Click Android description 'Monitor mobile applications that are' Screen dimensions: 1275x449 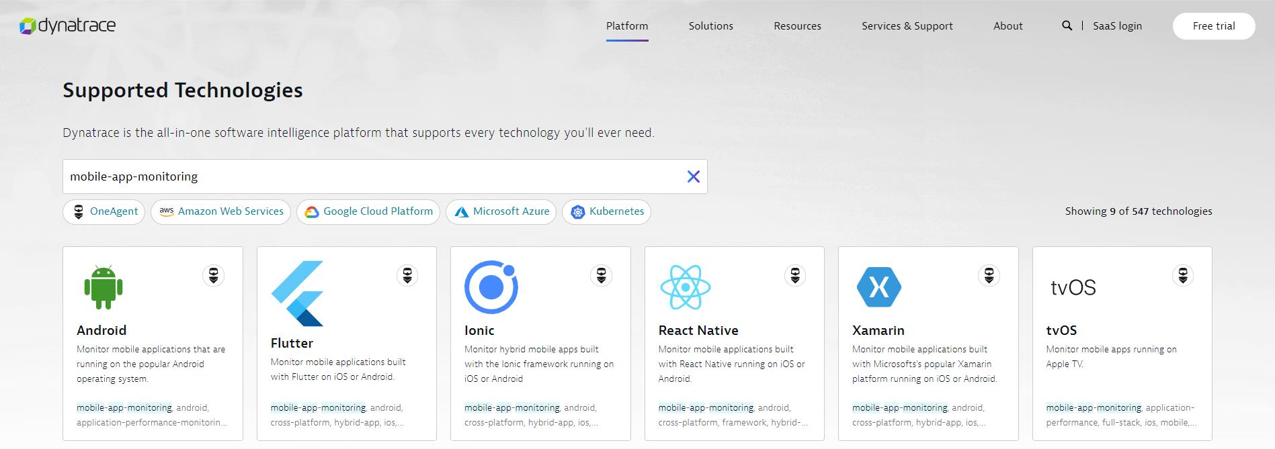tap(151, 349)
